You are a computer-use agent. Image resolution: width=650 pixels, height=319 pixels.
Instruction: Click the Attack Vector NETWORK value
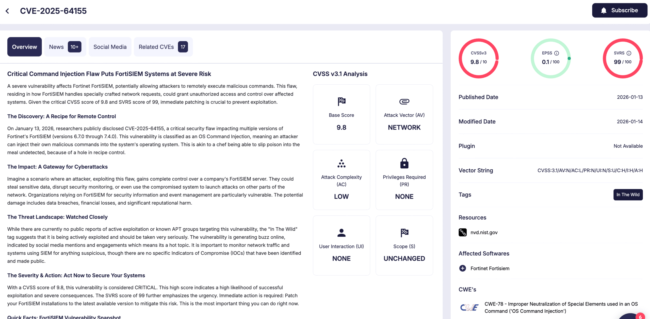point(404,128)
